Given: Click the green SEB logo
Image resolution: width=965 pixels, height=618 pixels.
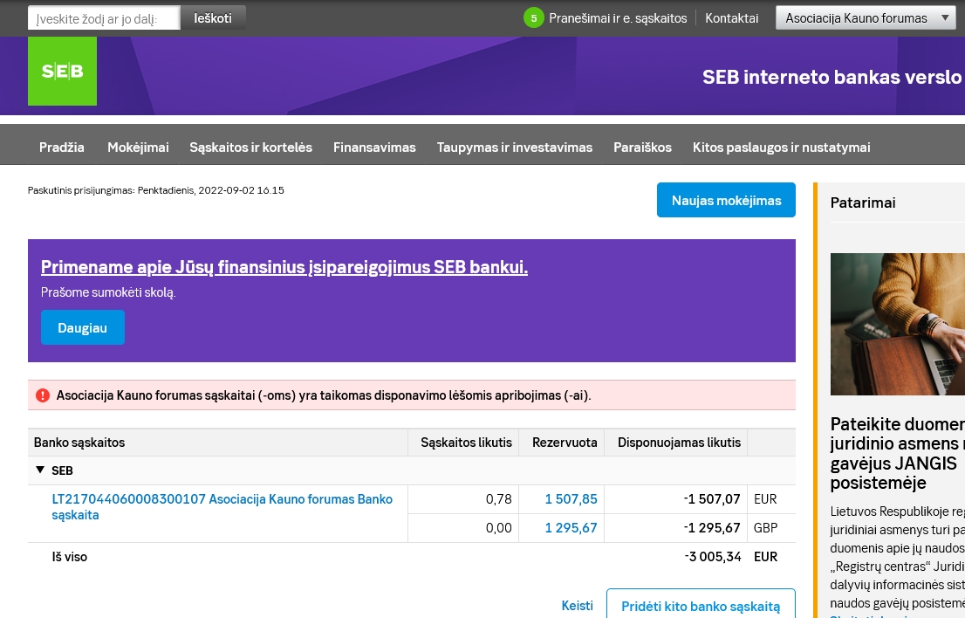Looking at the screenshot, I should coord(62,71).
